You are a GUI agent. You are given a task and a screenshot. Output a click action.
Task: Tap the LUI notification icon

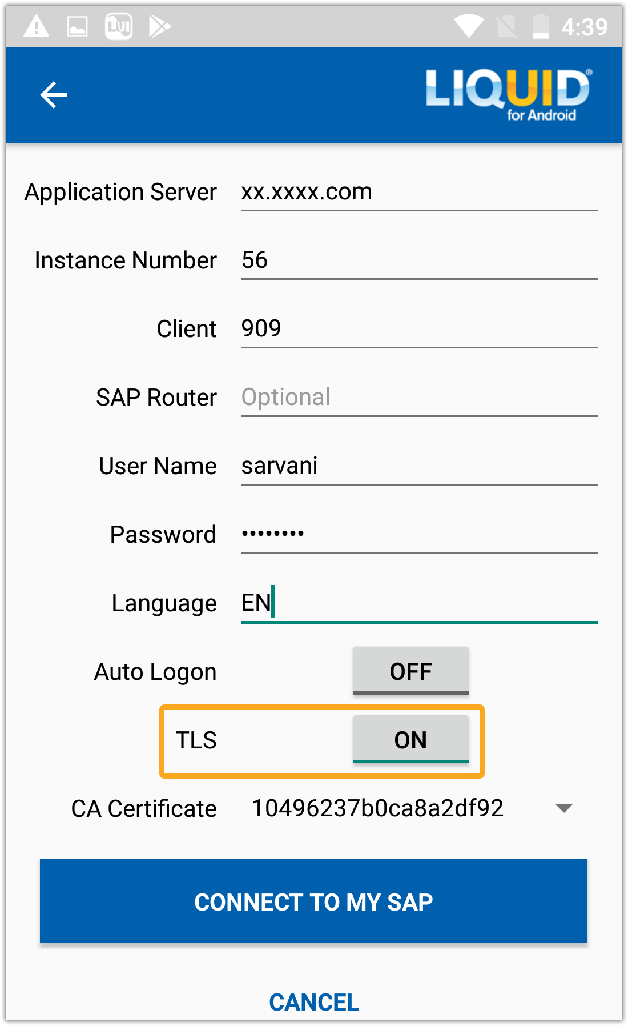pyautogui.click(x=119, y=26)
